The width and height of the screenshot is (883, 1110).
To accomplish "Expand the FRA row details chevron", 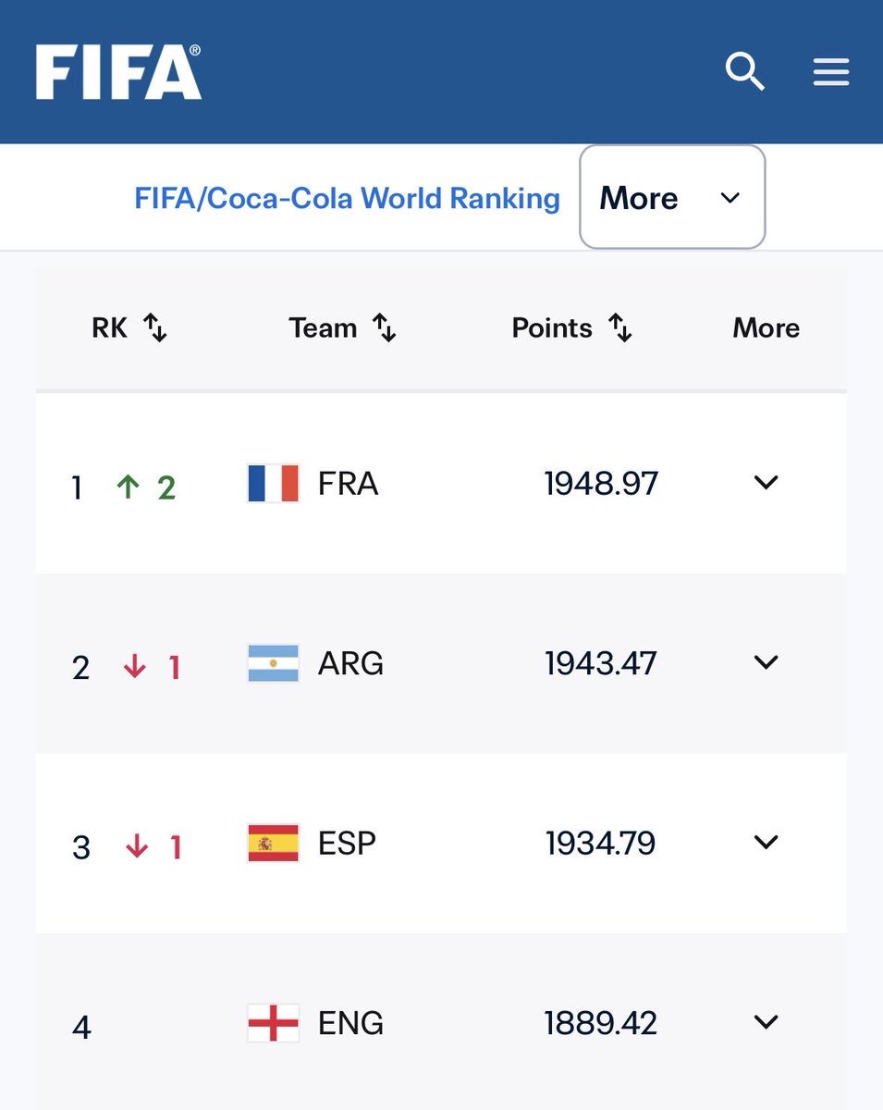I will point(766,482).
